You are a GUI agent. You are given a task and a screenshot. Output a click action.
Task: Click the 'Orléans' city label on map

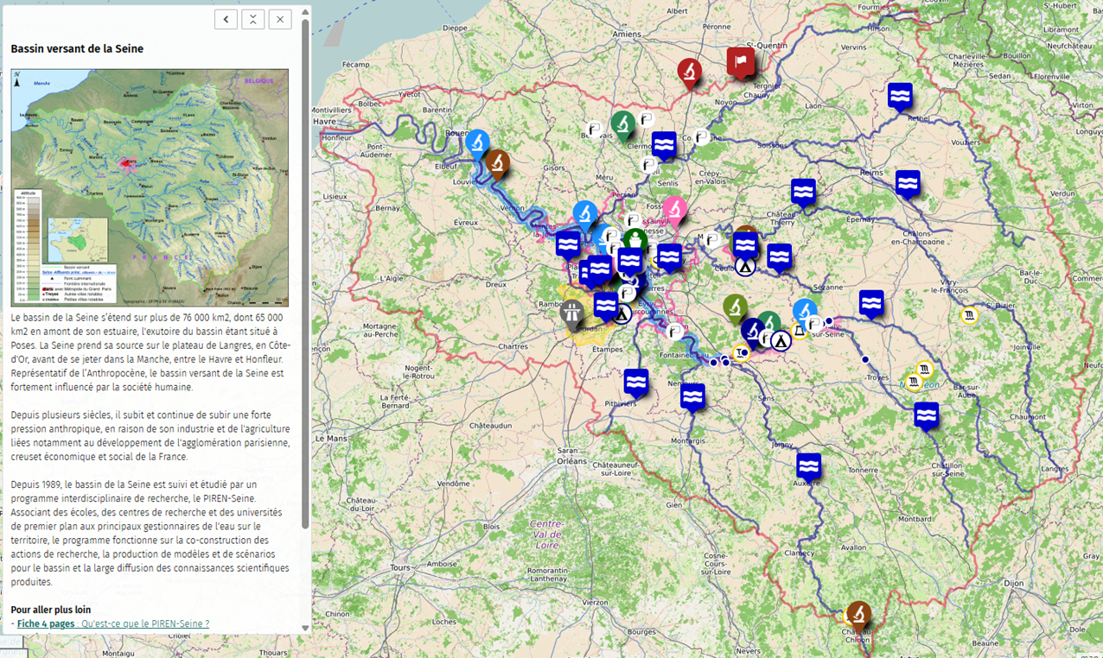click(x=573, y=461)
